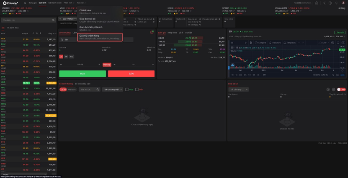
Task: Open the Tất cả trạng thái order filter
Action: 113,90
